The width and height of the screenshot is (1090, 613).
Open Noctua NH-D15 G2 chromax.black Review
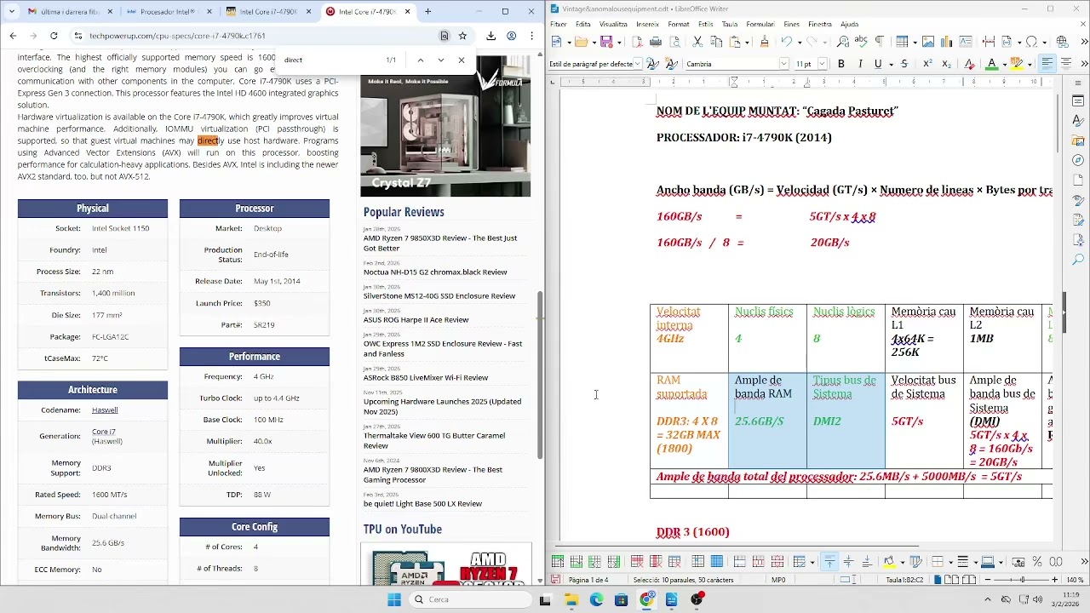435,272
